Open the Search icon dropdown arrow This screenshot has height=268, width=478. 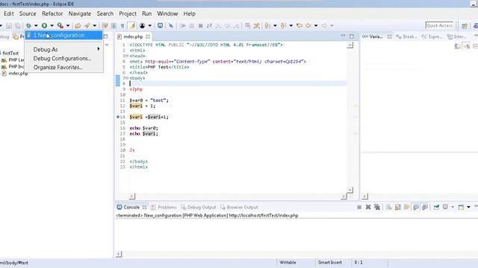click(x=95, y=26)
